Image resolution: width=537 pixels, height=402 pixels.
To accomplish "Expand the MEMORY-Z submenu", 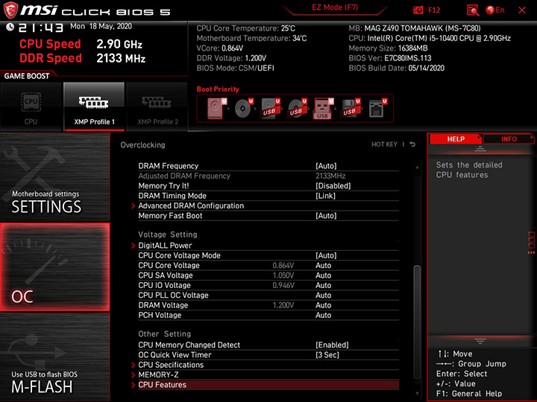I will (268, 374).
